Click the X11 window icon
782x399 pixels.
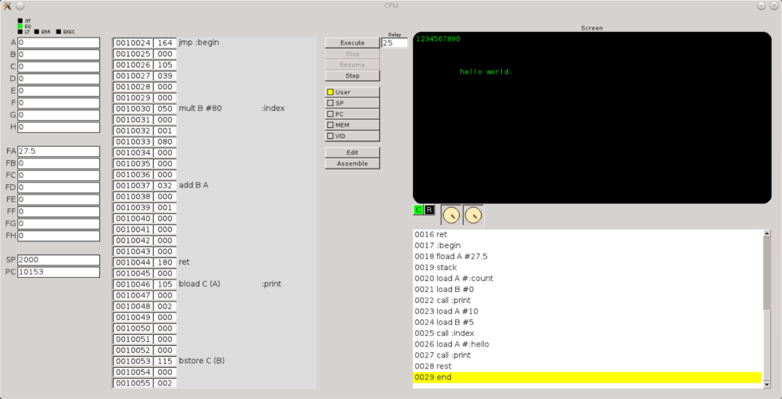point(7,6)
